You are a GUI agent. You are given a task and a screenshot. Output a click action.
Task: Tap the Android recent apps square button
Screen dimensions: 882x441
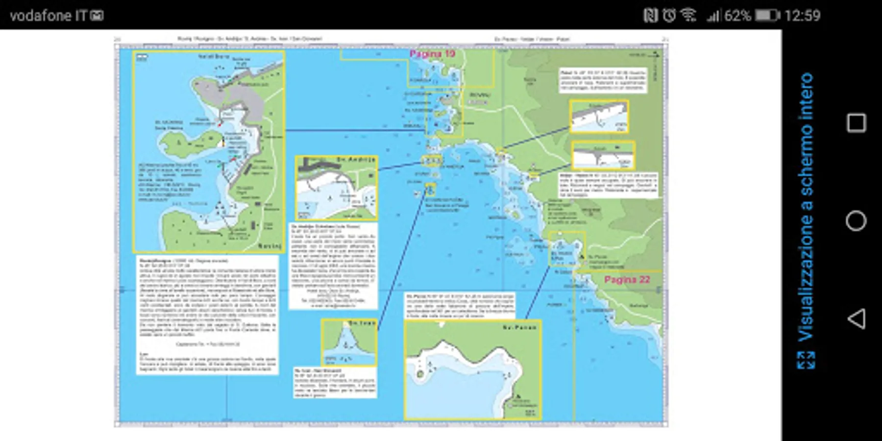coord(856,122)
